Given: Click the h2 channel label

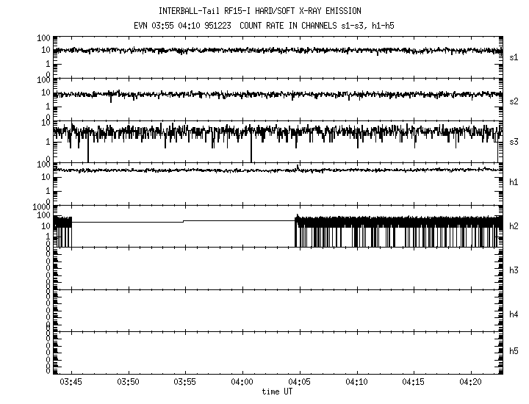Looking at the screenshot, I should tap(514, 226).
